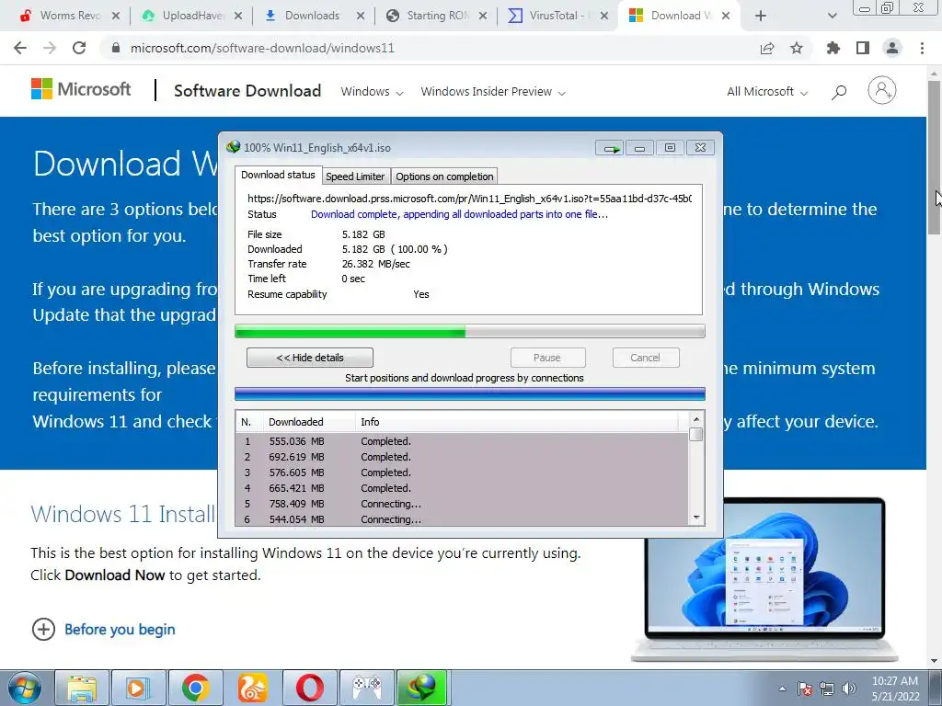942x706 pixels.
Task: Click the Microsoft account sign-in icon
Action: pyautogui.click(x=882, y=91)
